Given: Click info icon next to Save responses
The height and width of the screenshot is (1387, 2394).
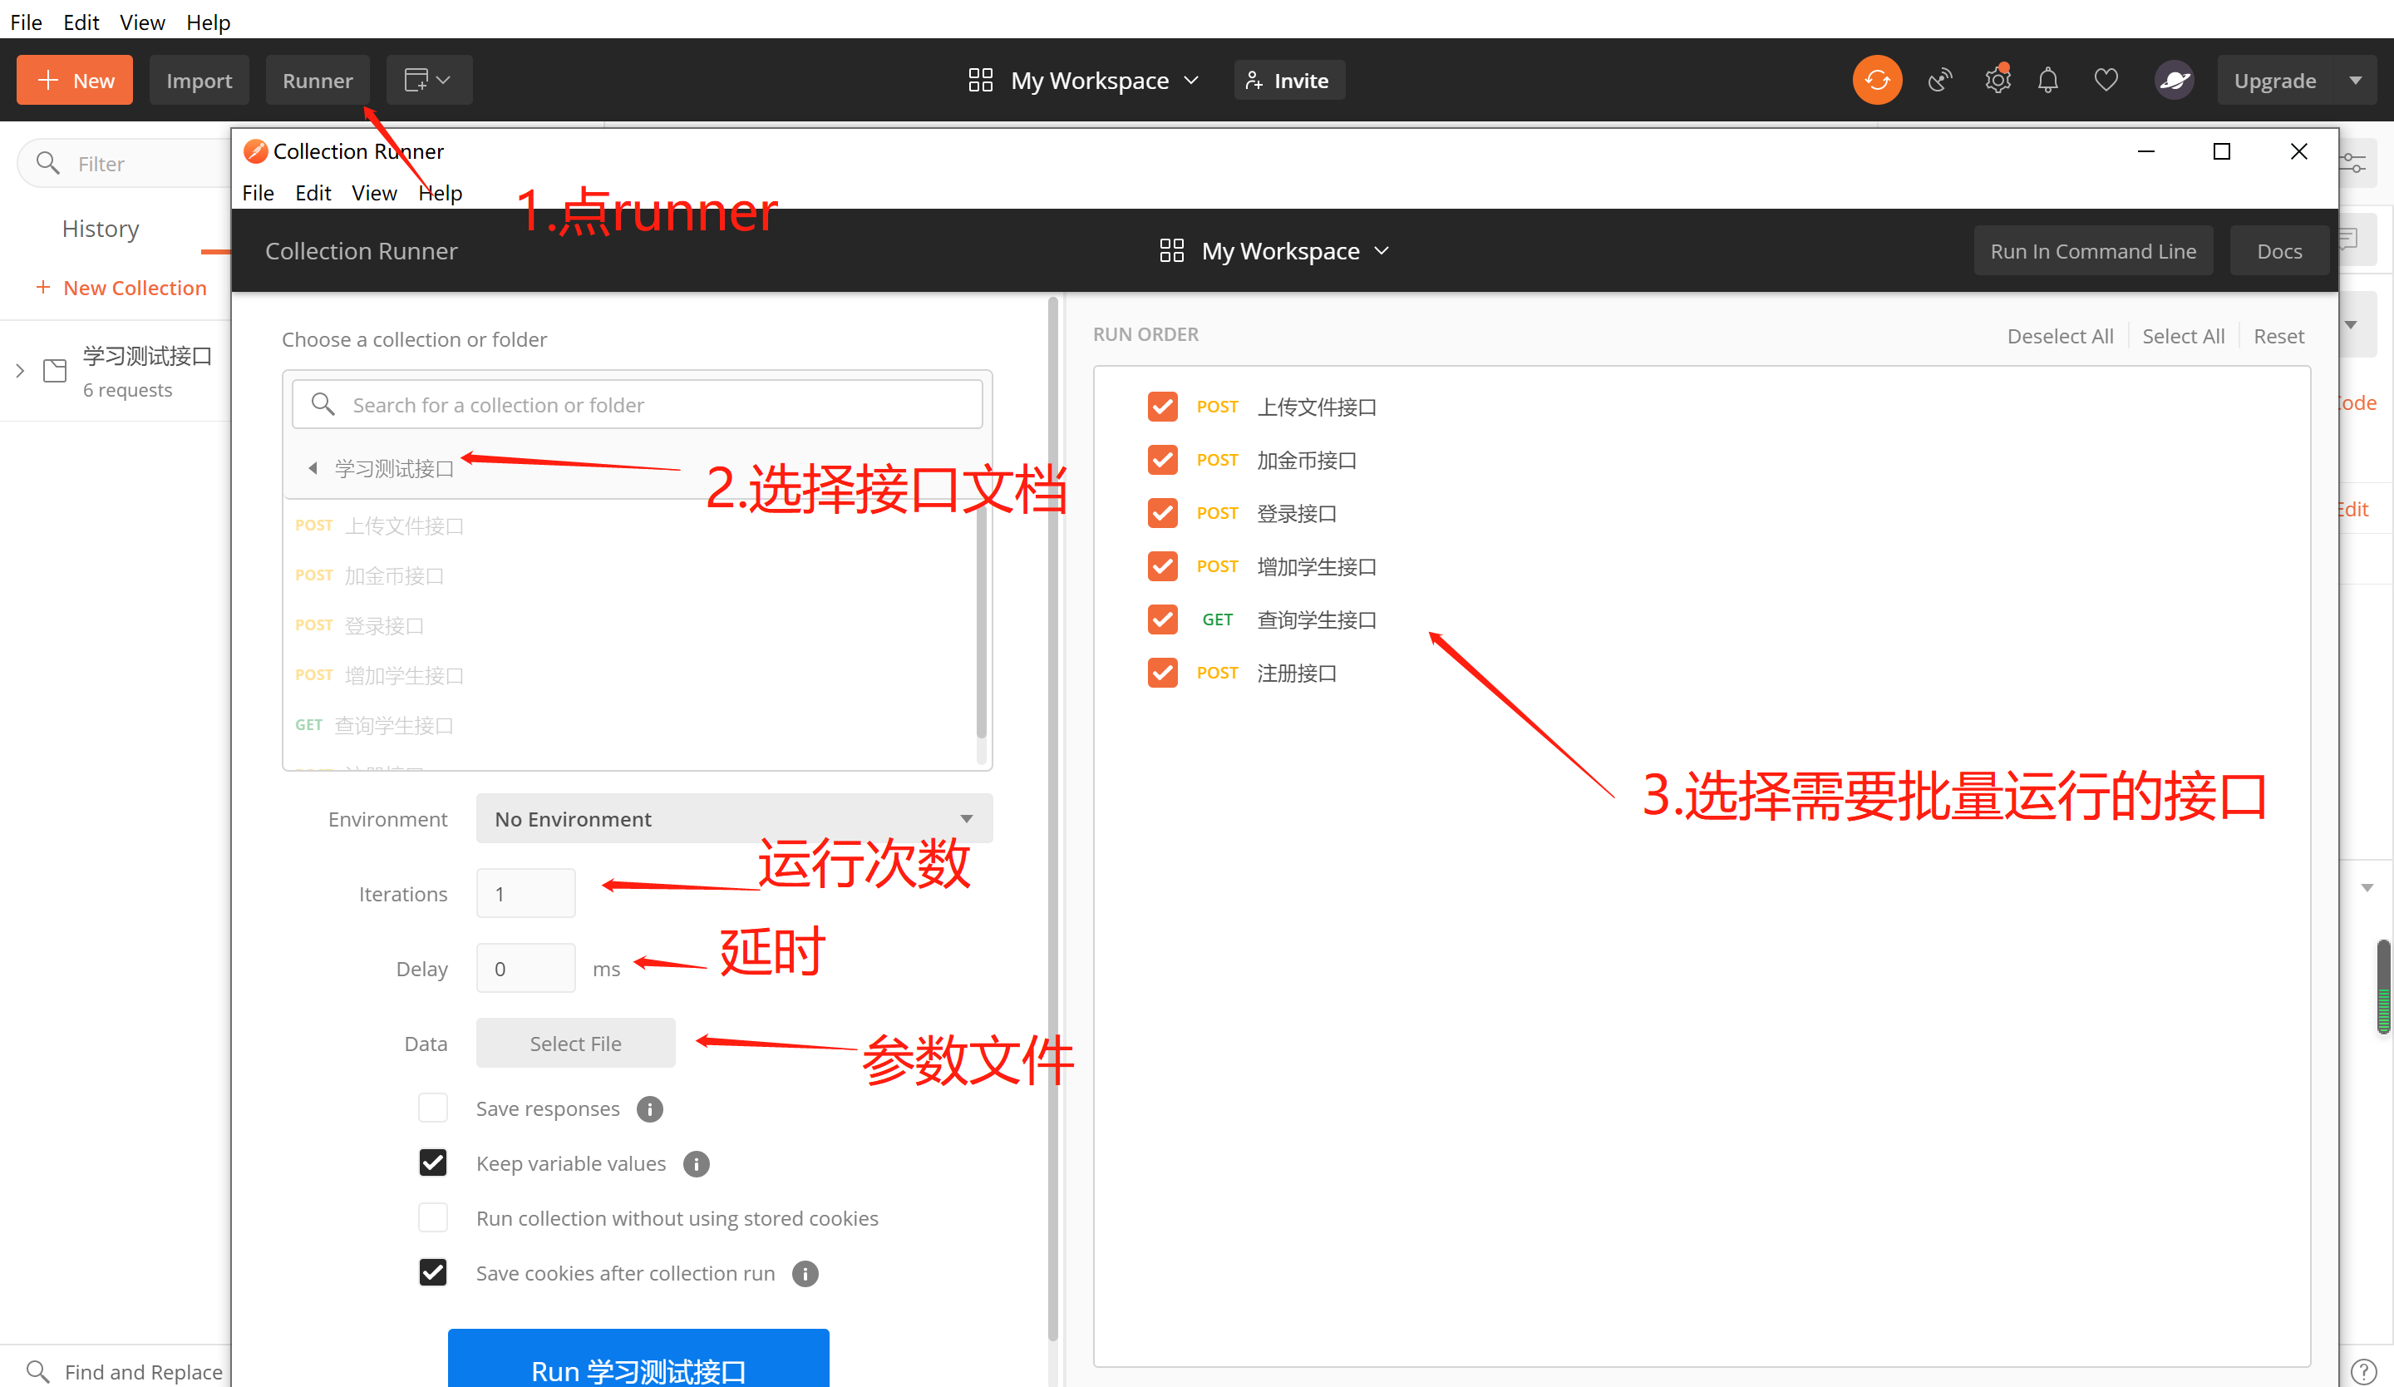Looking at the screenshot, I should coord(650,1108).
